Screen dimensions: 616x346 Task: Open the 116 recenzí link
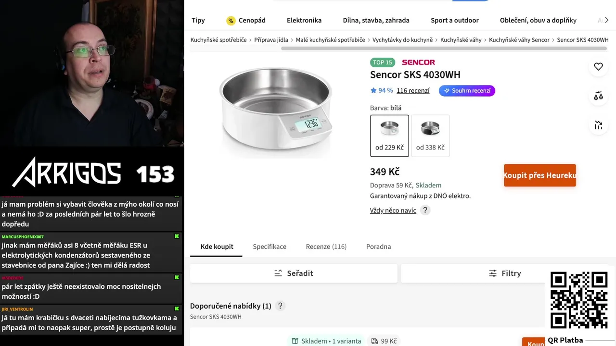[413, 90]
